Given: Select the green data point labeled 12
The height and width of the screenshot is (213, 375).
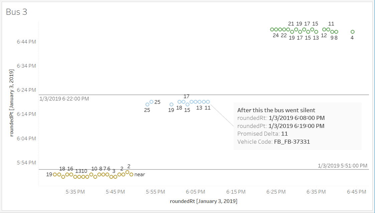Looking at the screenshot, I should coord(324,29).
